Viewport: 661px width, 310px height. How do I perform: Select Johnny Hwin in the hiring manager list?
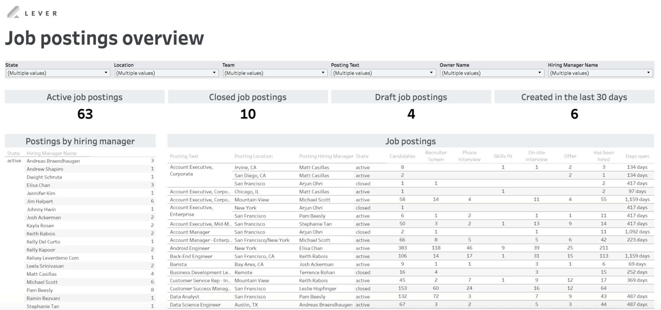[x=41, y=209]
